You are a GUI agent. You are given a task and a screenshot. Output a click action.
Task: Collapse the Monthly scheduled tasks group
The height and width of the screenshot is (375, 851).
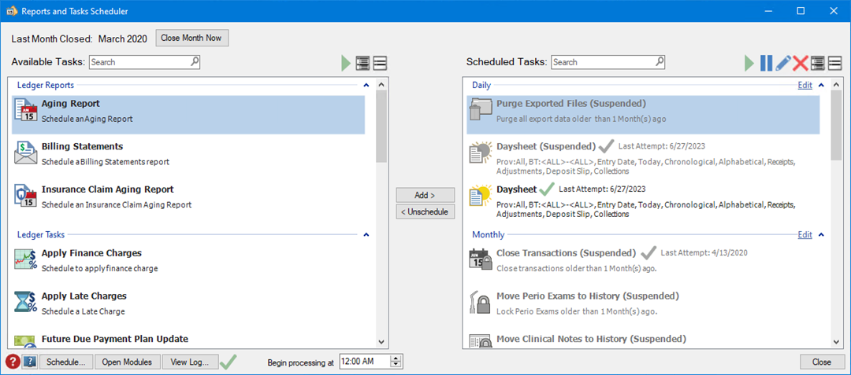820,234
